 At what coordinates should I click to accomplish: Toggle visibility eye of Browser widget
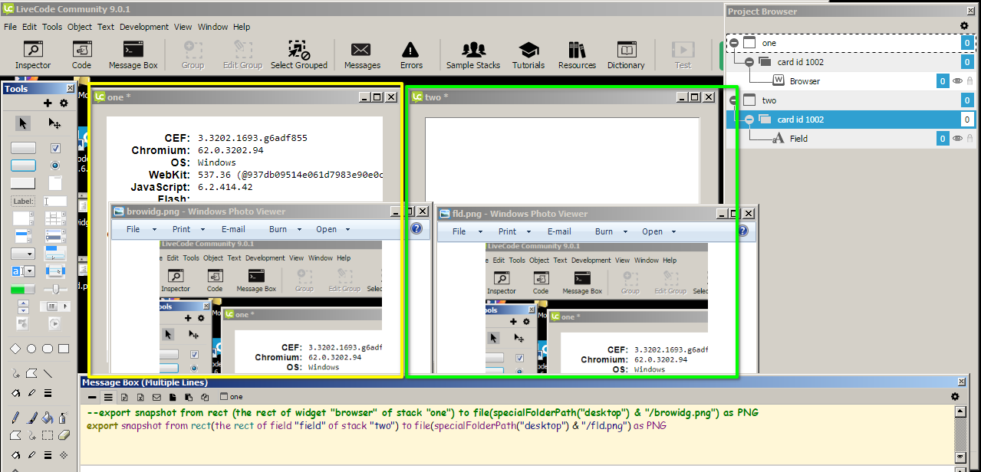pos(957,80)
